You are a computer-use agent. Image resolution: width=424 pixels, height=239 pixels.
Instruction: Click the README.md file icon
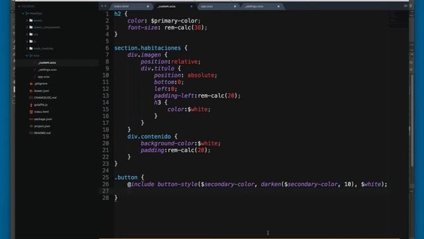pyautogui.click(x=31, y=133)
